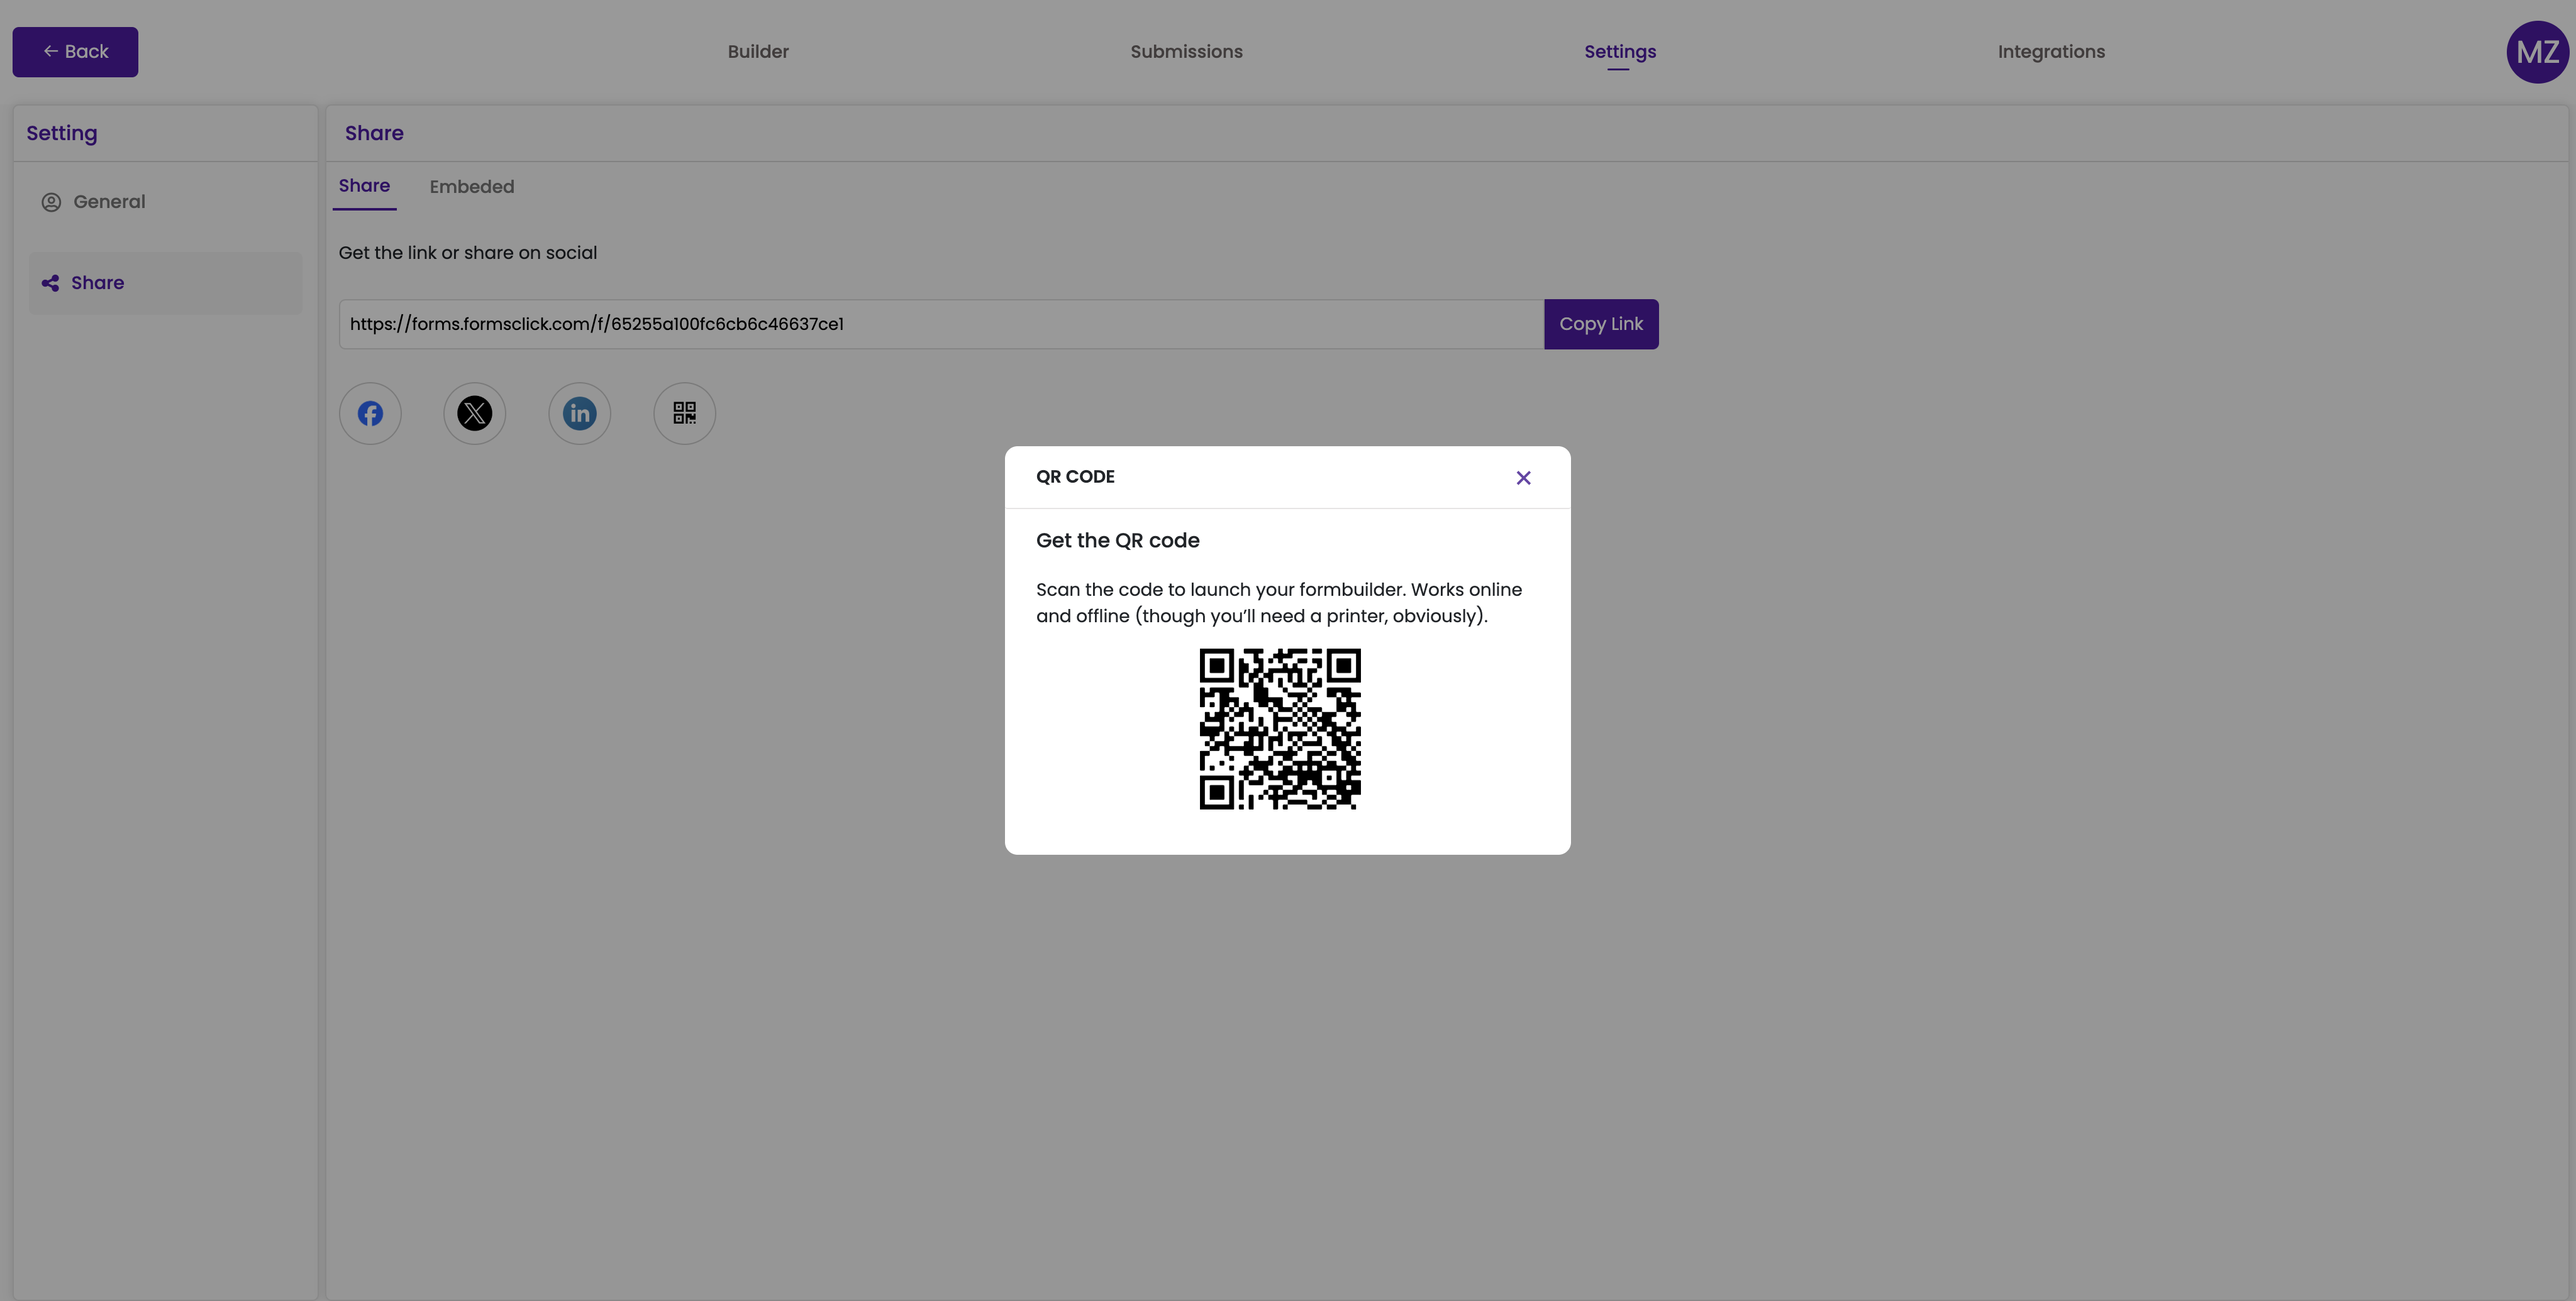This screenshot has height=1301, width=2576.
Task: Switch to the Embeded sub-tab
Action: pos(472,187)
